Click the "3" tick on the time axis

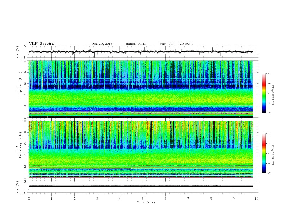point(97,199)
